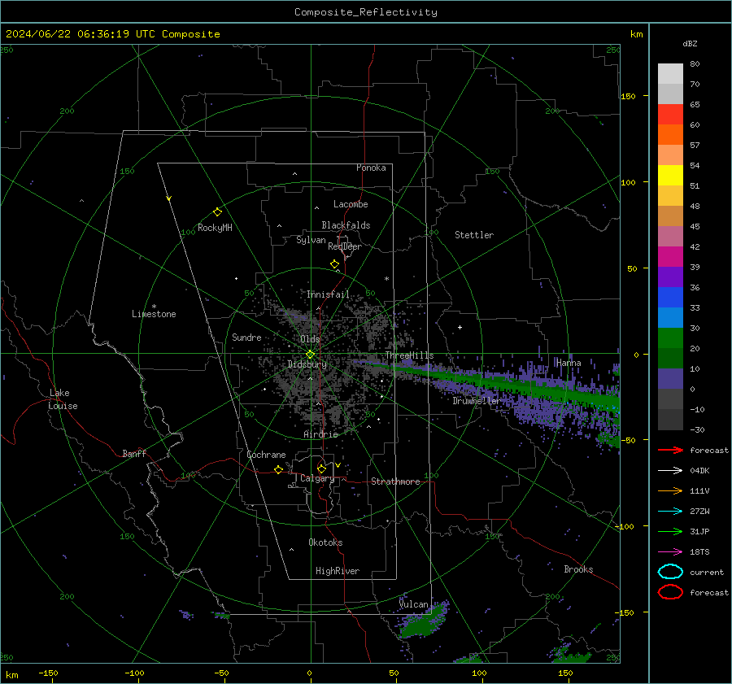Select the orange 111V arrow icon
Image resolution: width=732 pixels, height=684 pixels.
[670, 490]
